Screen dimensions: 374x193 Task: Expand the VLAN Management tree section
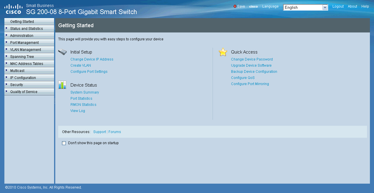[6, 49]
